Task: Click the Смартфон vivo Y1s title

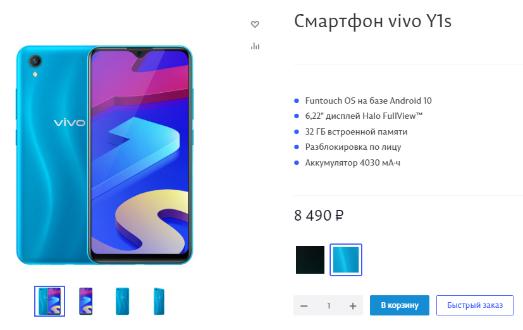Action: pyautogui.click(x=372, y=21)
